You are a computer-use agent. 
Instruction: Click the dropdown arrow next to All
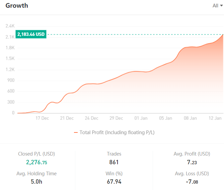click(221, 6)
